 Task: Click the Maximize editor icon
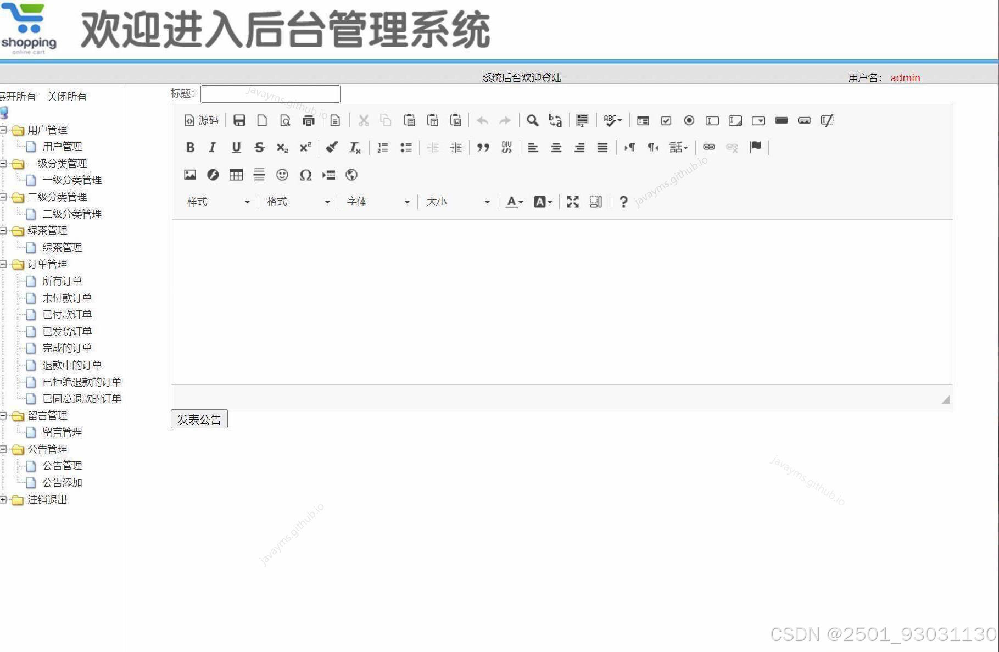pyautogui.click(x=573, y=202)
